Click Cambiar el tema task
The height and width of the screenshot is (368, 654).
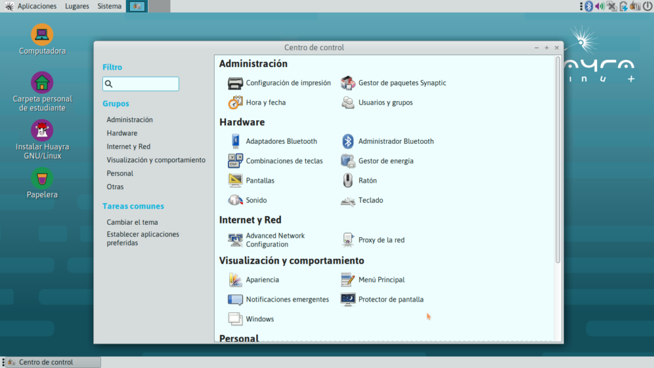132,222
